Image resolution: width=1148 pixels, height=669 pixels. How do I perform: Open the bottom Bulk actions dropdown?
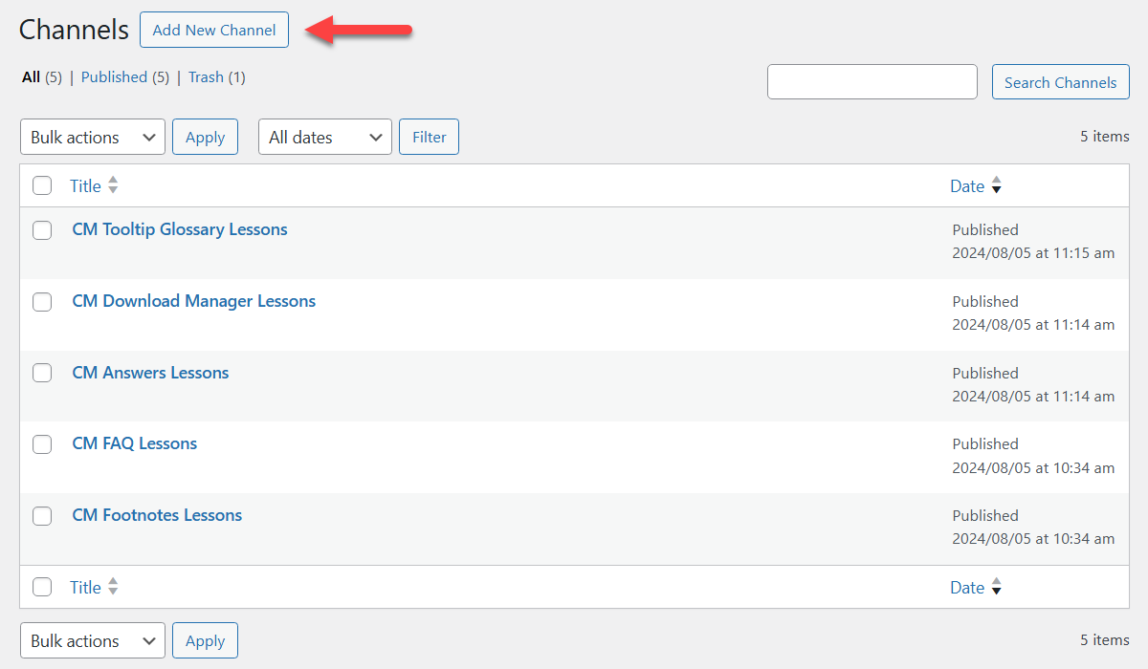tap(93, 640)
